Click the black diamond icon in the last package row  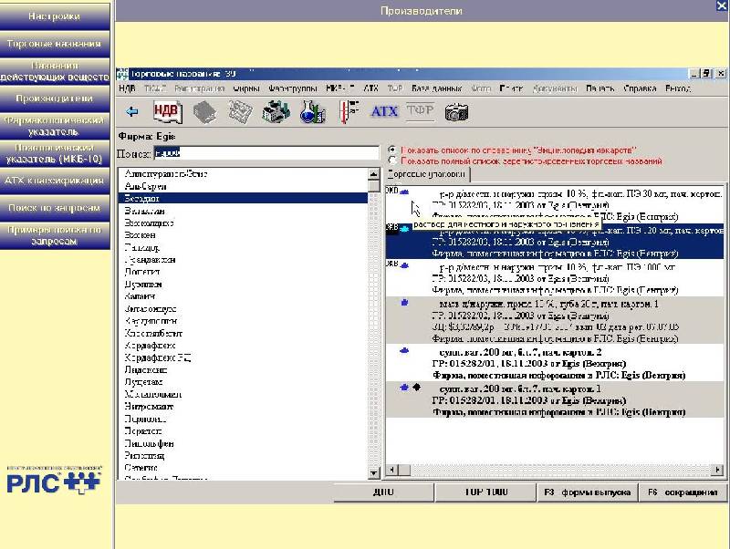point(417,387)
